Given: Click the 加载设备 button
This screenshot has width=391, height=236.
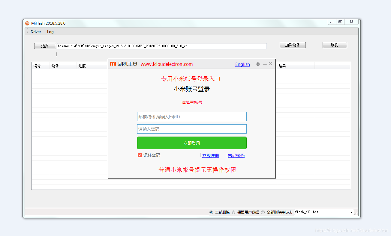Looking at the screenshot, I should [x=293, y=45].
